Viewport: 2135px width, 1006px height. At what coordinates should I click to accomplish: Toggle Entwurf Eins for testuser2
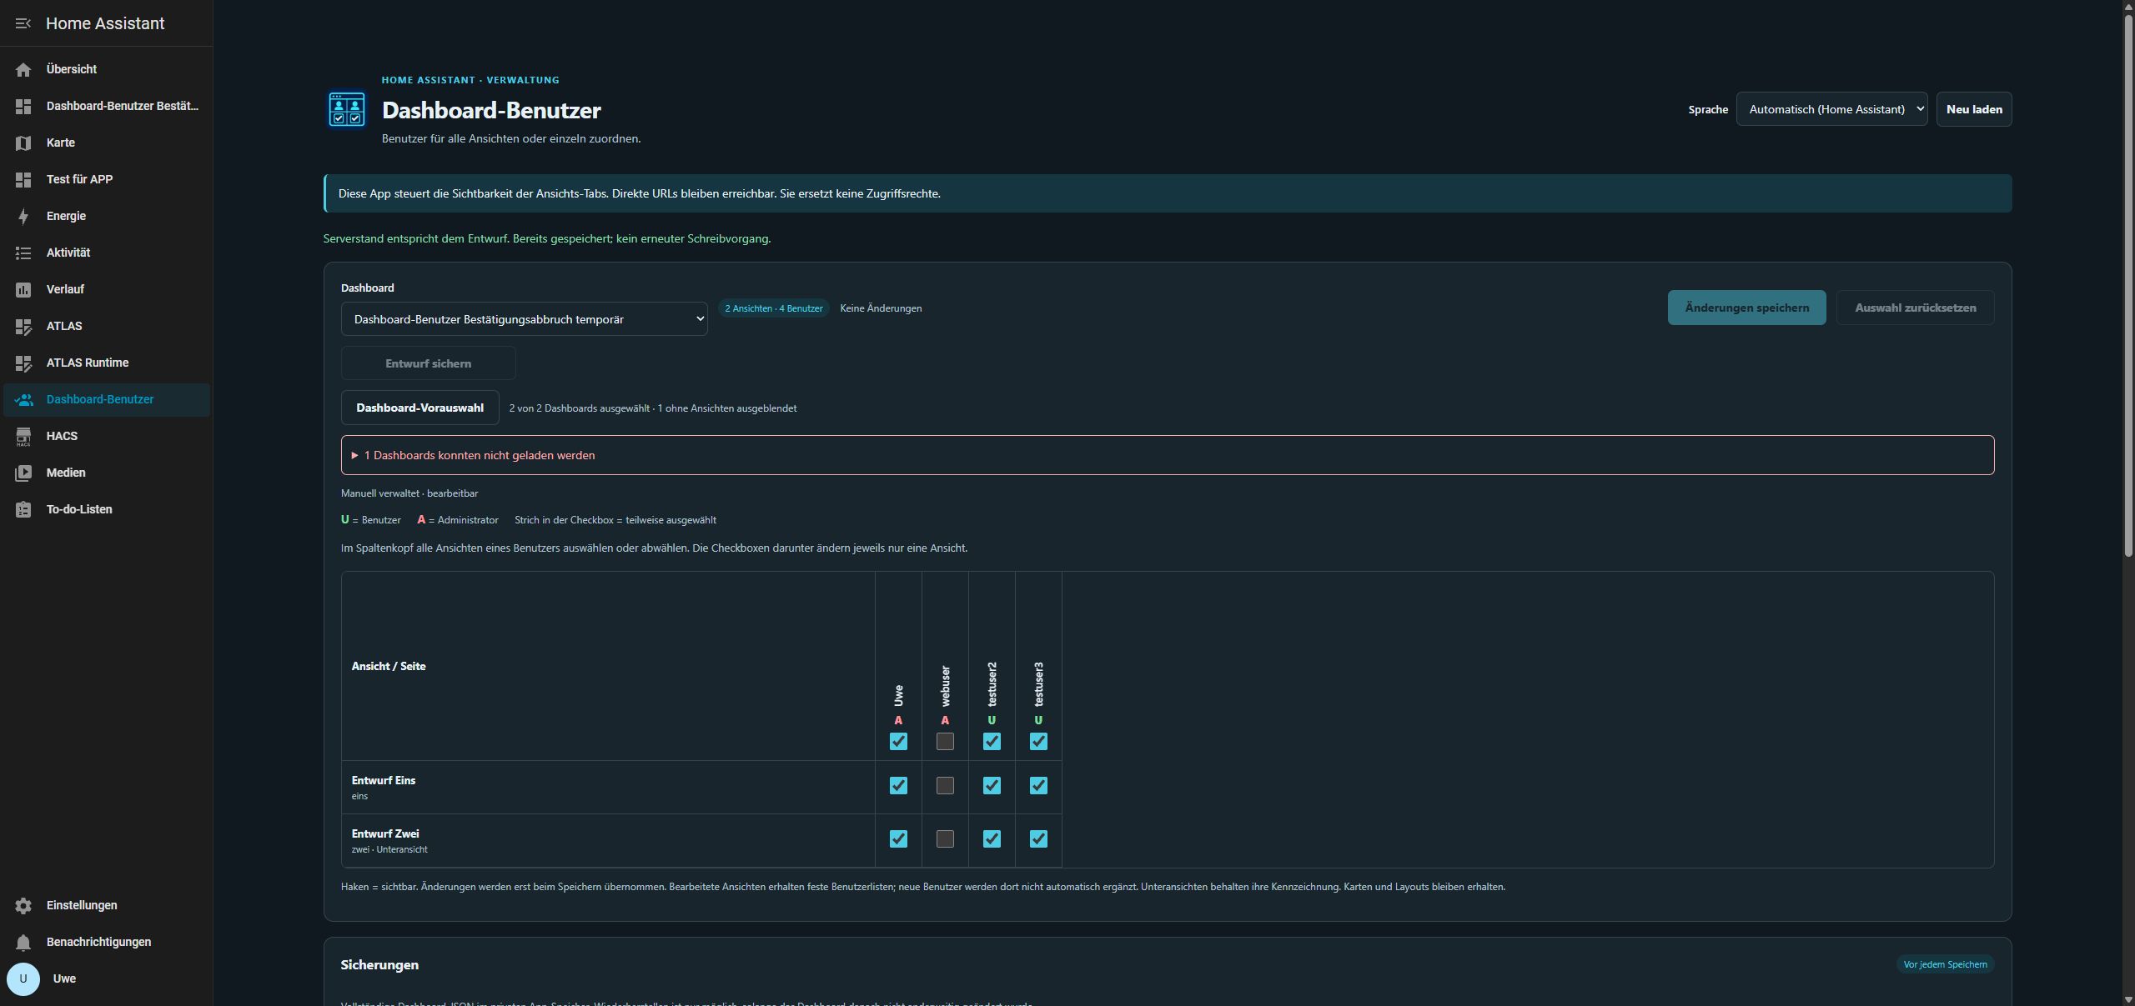tap(992, 785)
